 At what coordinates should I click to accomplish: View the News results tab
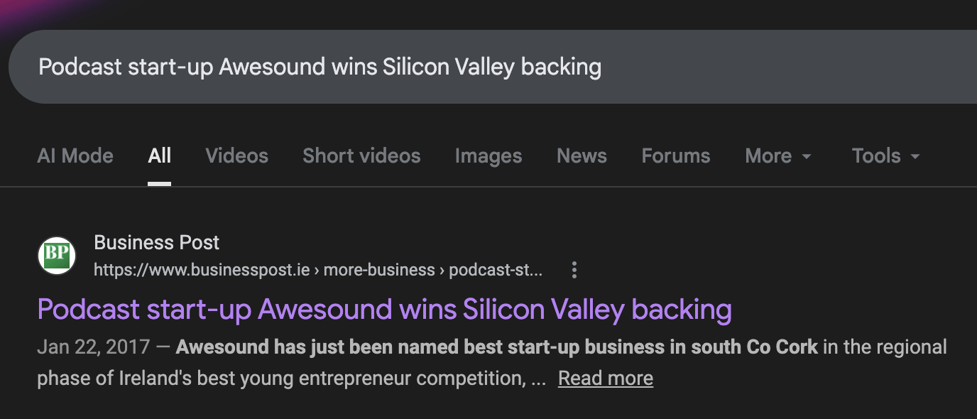tap(582, 156)
